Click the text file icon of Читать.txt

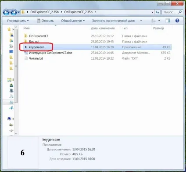point(26,58)
